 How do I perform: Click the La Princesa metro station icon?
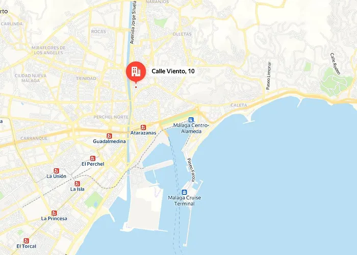54,213
